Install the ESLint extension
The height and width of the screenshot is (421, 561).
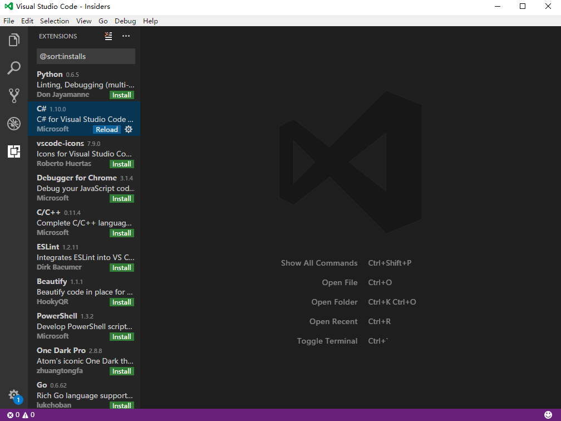click(x=122, y=267)
